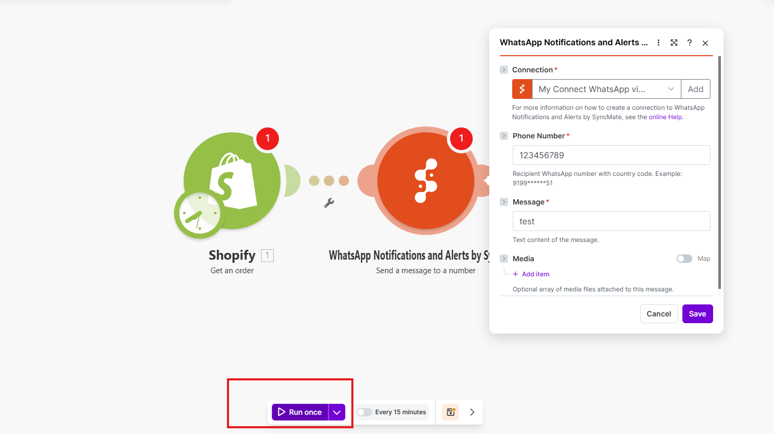Screen dimensions: 774x434
Task: Open the scenario notes icon
Action: pos(450,412)
